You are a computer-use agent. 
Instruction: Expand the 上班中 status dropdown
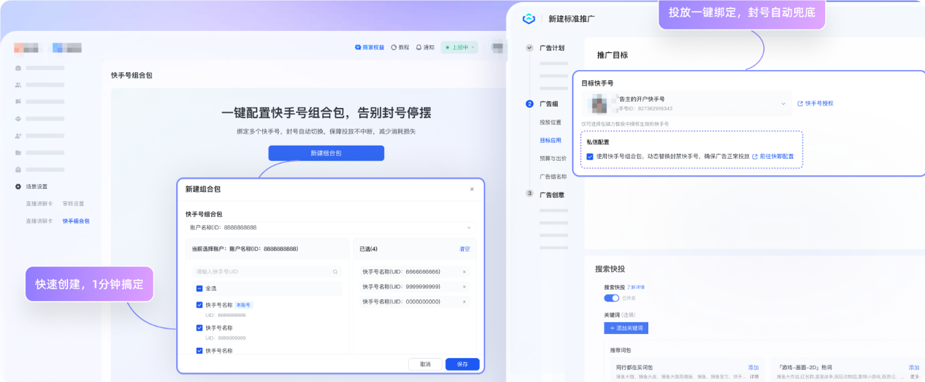click(459, 47)
